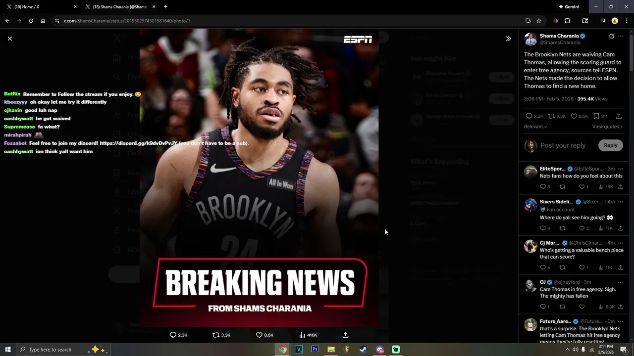Close the Shams Charania tab
634x356 pixels.
[154, 6]
